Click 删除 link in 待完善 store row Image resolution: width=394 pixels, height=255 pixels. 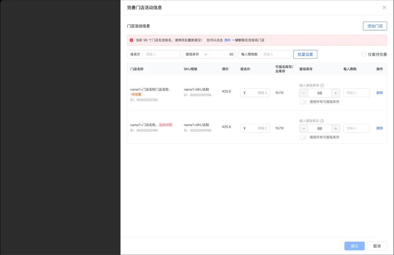pyautogui.click(x=379, y=93)
